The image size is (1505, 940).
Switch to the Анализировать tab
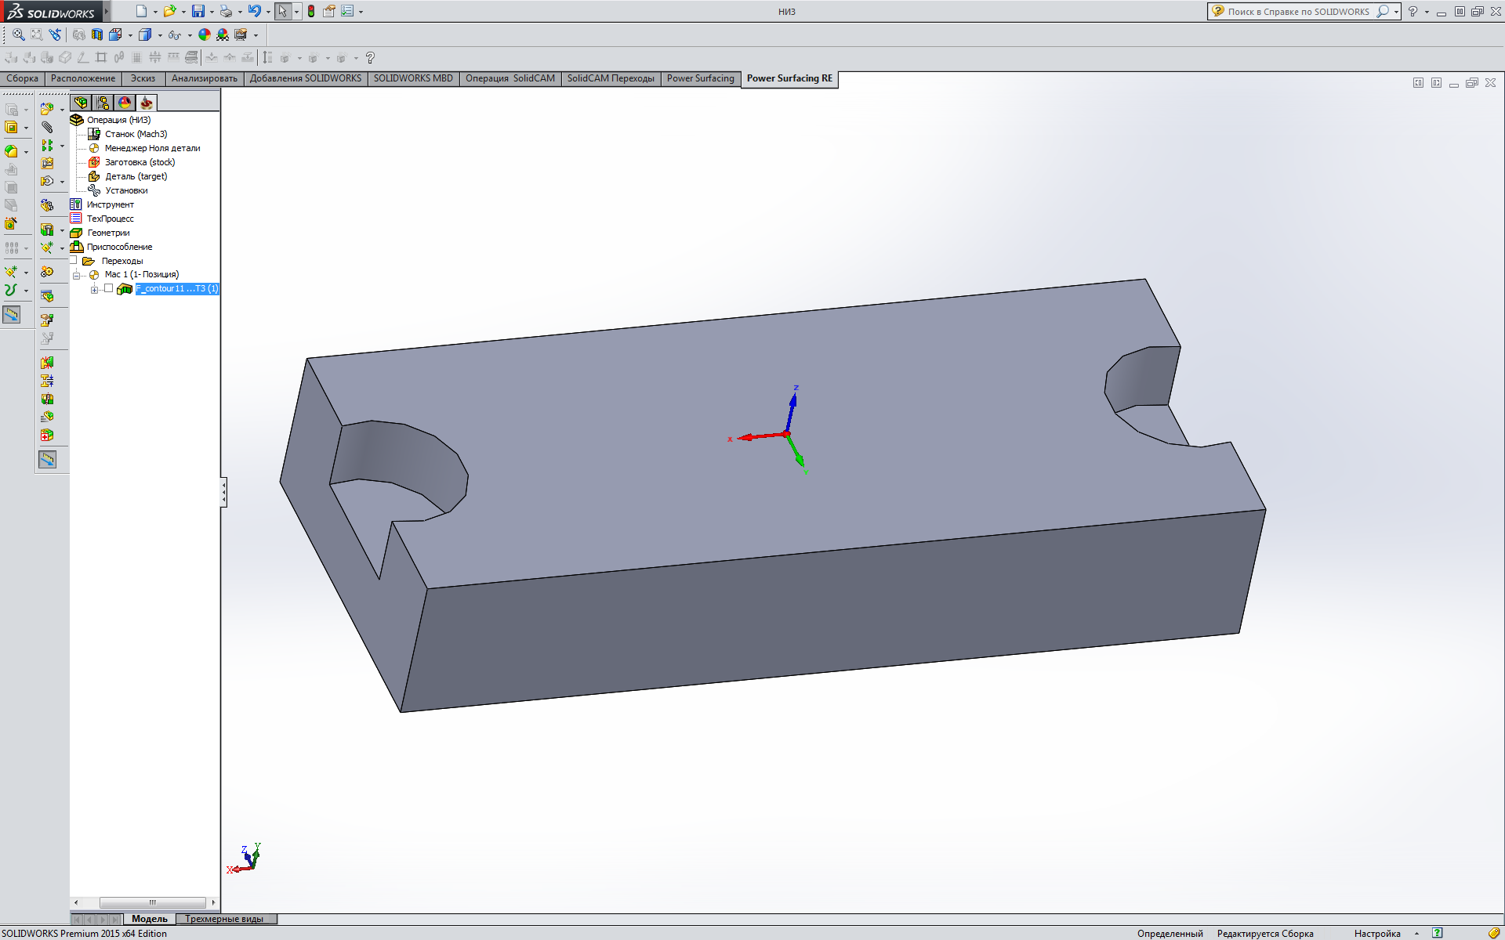[204, 78]
